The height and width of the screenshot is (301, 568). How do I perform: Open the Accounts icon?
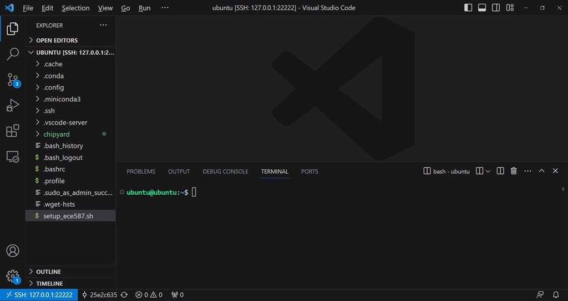pos(12,251)
